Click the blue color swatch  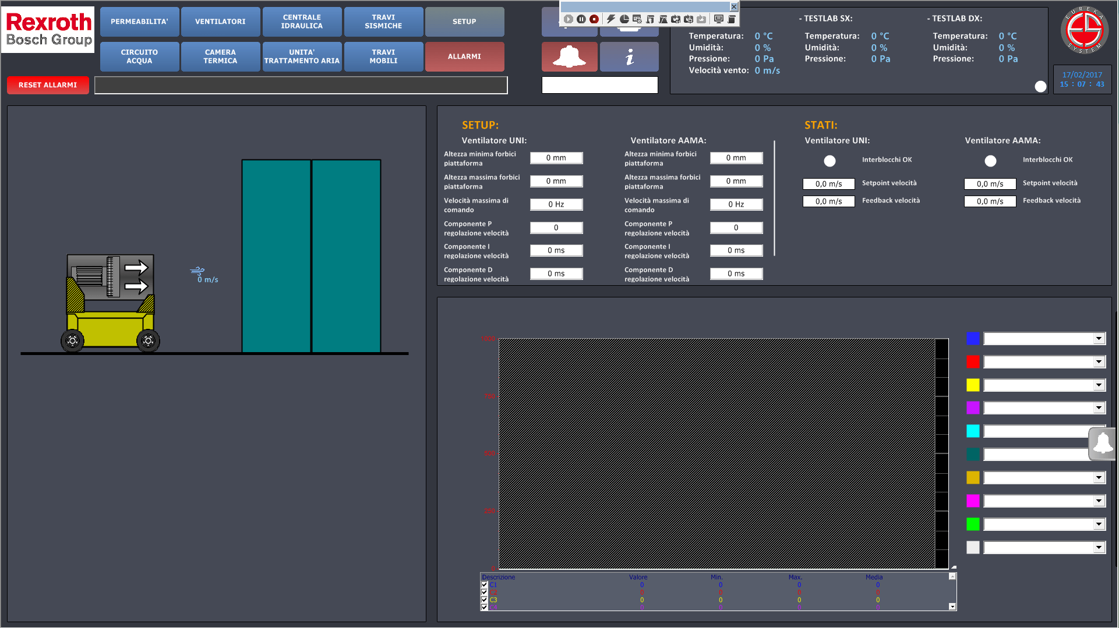click(973, 339)
